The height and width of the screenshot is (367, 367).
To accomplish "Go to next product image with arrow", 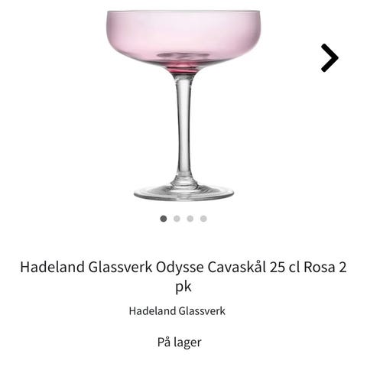I will [330, 58].
